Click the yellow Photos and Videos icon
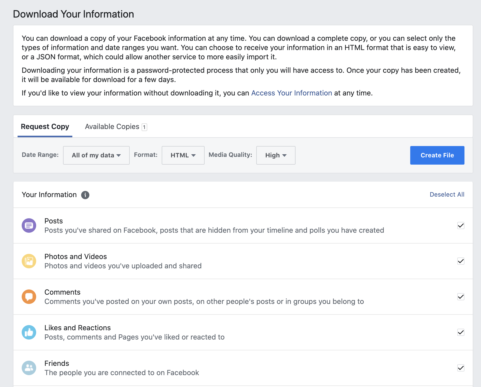481x387 pixels. [x=29, y=261]
